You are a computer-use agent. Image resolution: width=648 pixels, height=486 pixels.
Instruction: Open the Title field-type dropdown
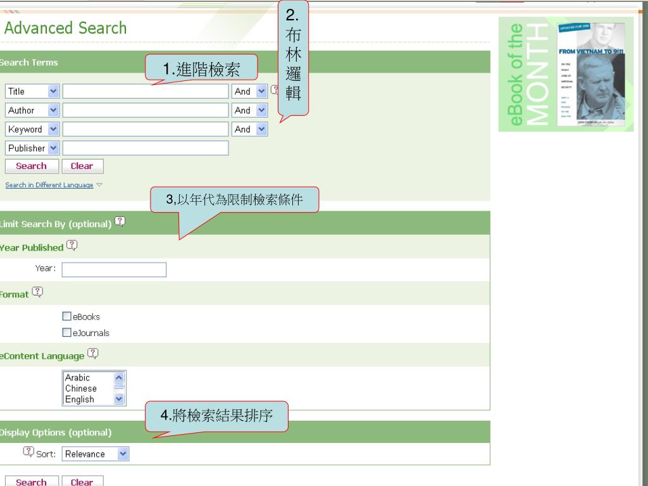click(x=32, y=91)
